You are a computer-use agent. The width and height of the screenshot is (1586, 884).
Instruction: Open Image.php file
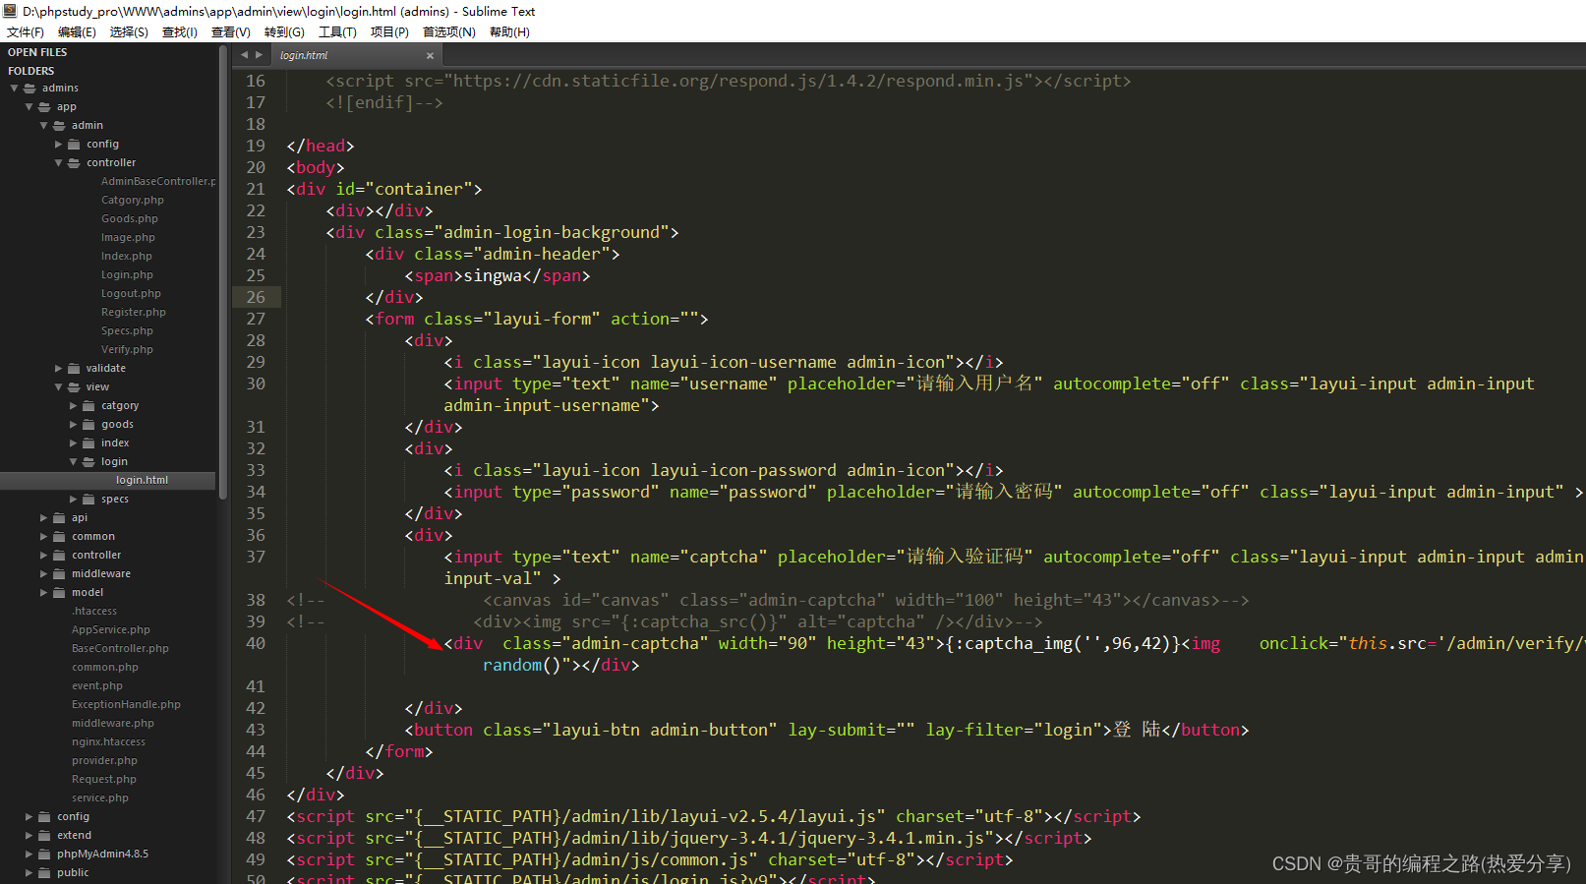coord(128,237)
